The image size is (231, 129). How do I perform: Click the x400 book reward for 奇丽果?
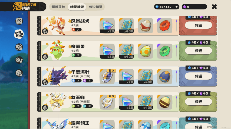126,51
